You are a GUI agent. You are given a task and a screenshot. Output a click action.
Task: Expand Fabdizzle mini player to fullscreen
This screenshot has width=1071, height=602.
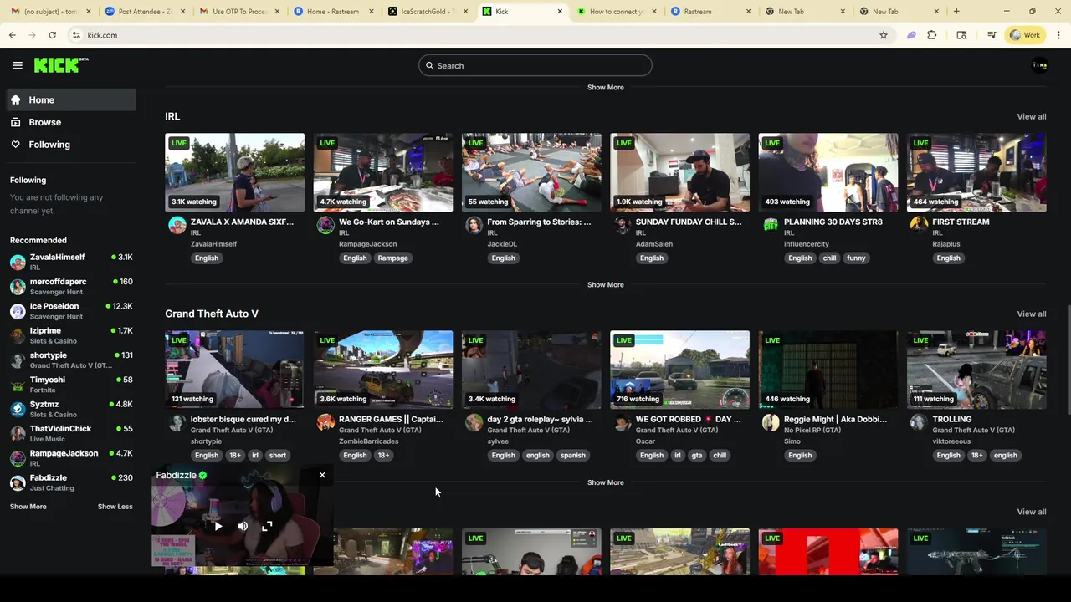(x=267, y=526)
